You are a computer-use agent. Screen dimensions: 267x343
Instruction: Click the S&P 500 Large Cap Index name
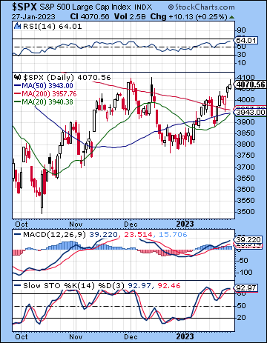85,7
